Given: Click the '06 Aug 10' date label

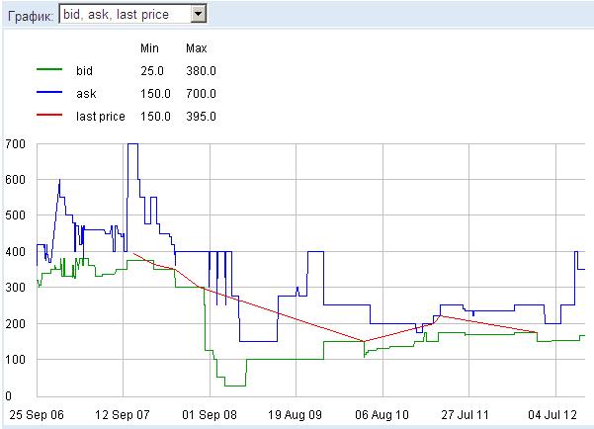Looking at the screenshot, I should pos(382,414).
